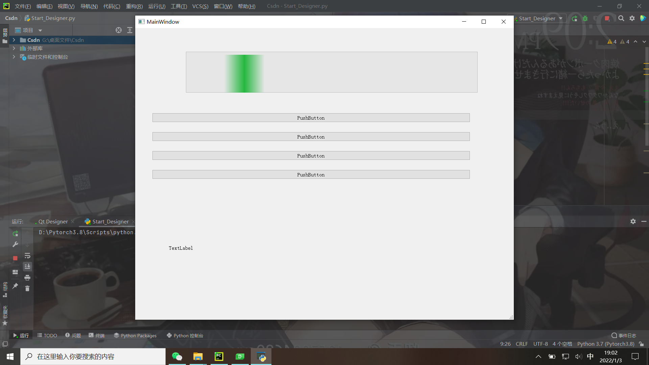Viewport: 649px width, 365px height.
Task: Open Search Everywhere magnifier icon
Action: click(x=621, y=19)
